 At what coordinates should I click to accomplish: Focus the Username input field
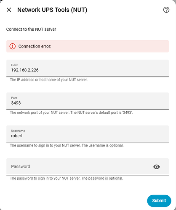click(x=88, y=134)
